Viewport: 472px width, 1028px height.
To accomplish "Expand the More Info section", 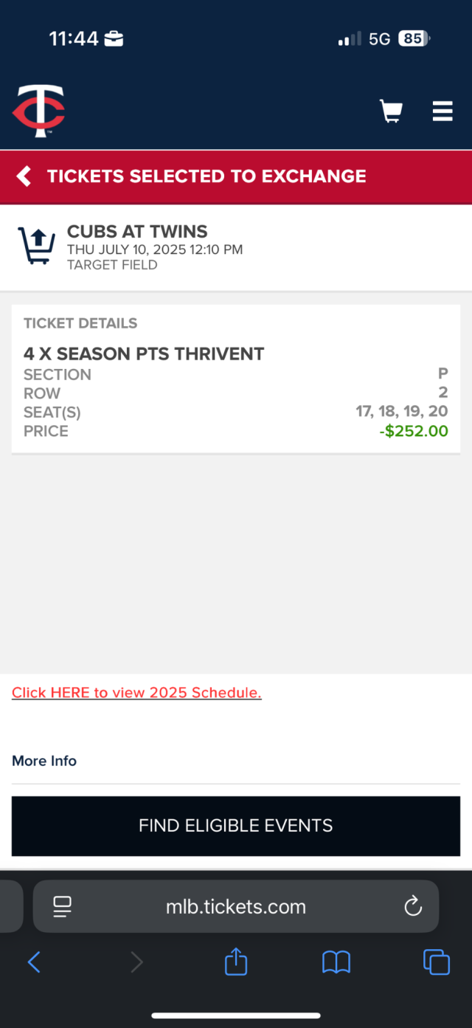I will [44, 761].
